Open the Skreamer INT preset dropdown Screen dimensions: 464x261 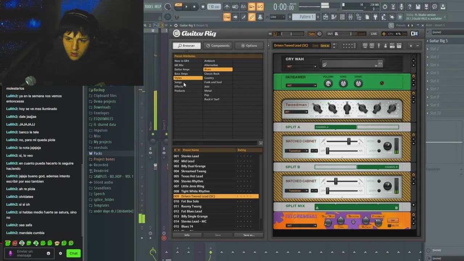click(x=301, y=86)
